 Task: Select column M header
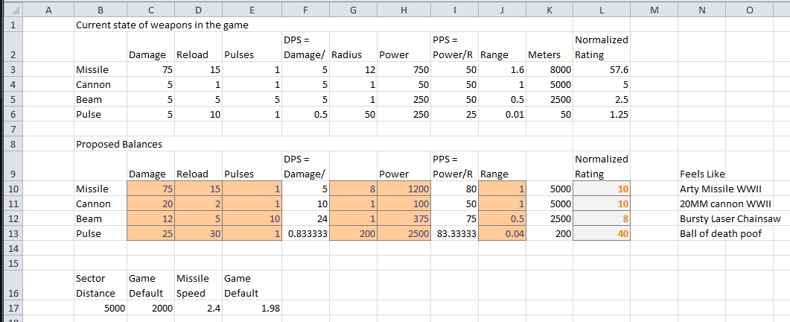tap(654, 10)
